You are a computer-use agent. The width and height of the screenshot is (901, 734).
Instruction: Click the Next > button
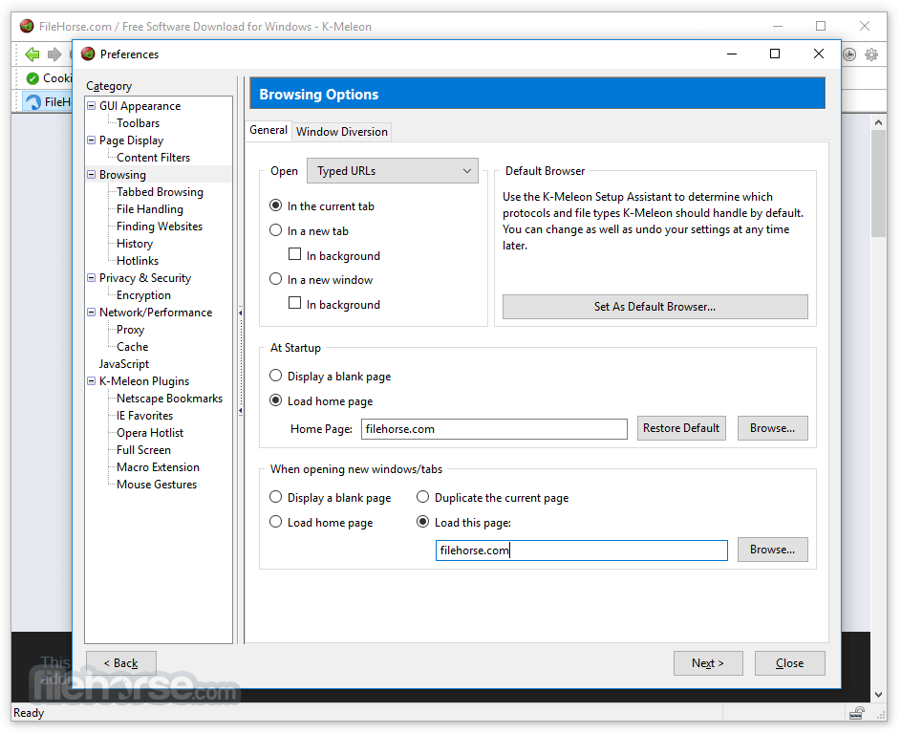coord(708,663)
